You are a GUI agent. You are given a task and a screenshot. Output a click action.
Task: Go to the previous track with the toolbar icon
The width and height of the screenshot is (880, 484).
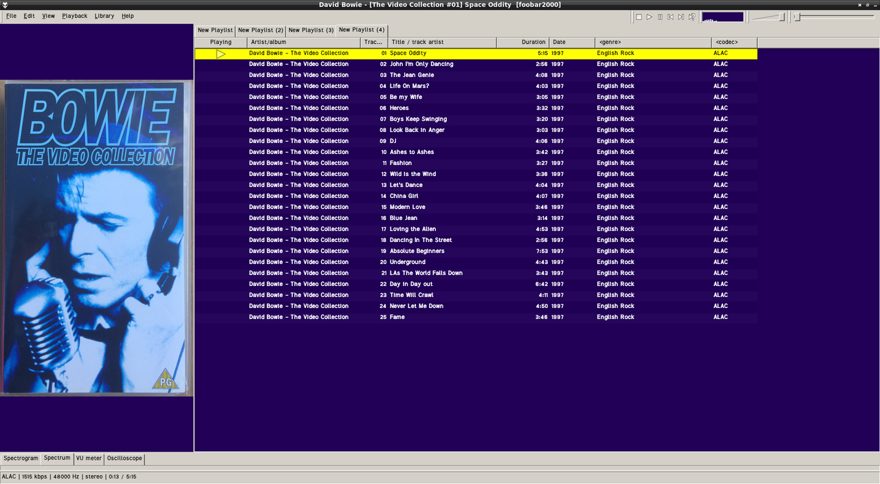click(x=670, y=16)
